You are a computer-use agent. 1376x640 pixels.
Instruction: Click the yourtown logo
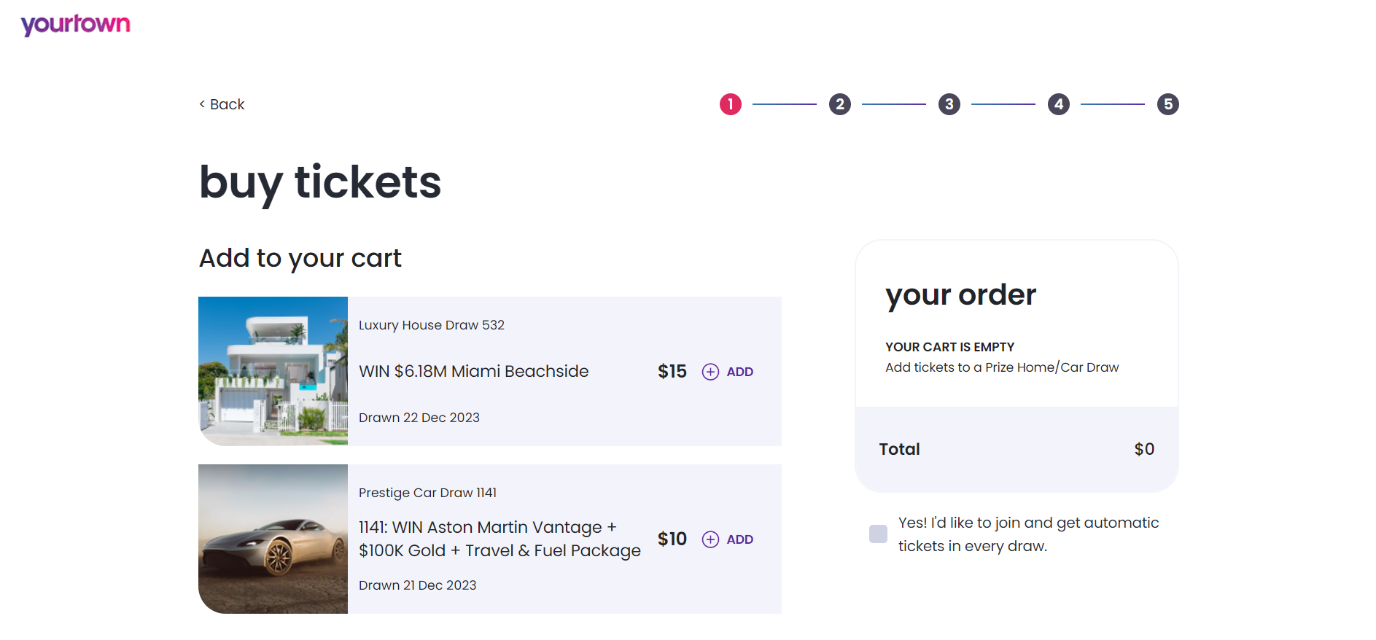[x=75, y=25]
